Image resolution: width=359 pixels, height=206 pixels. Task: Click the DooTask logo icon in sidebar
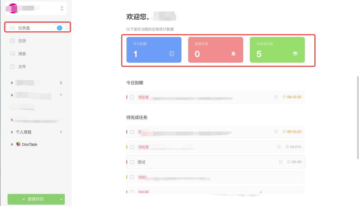[19, 144]
